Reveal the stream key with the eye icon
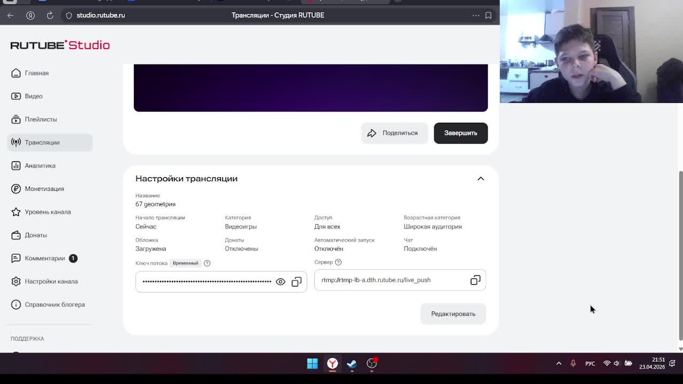The width and height of the screenshot is (683, 384). 280,282
